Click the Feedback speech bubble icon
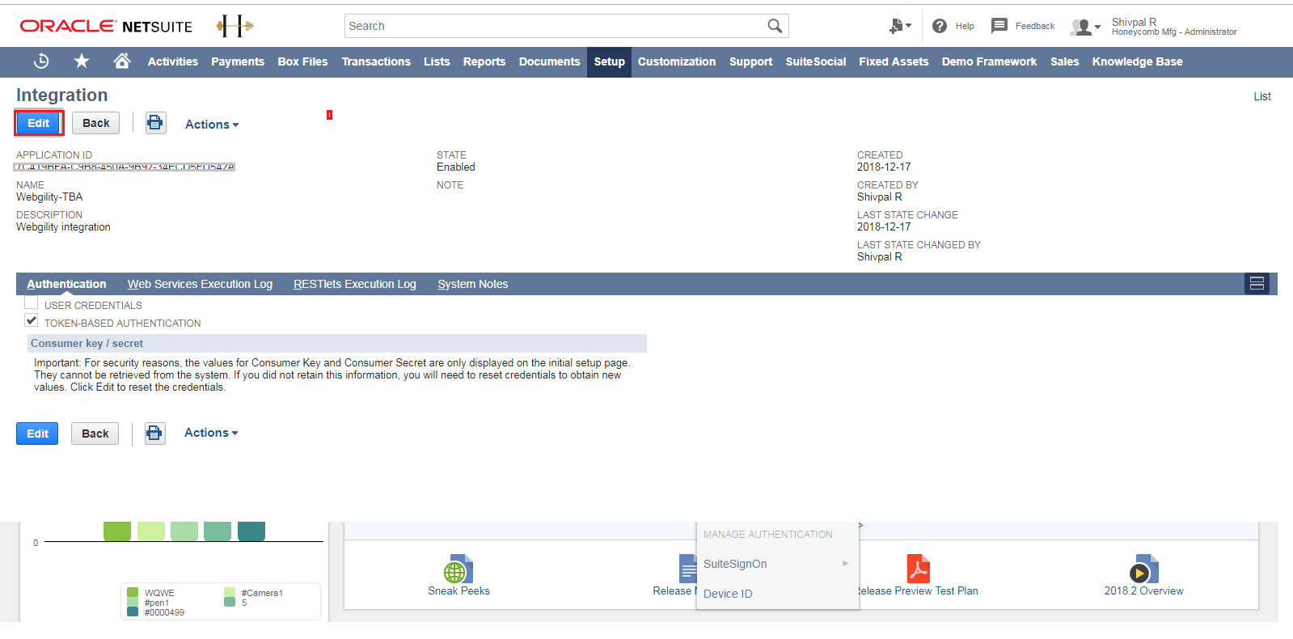1293x639 pixels. 999,26
